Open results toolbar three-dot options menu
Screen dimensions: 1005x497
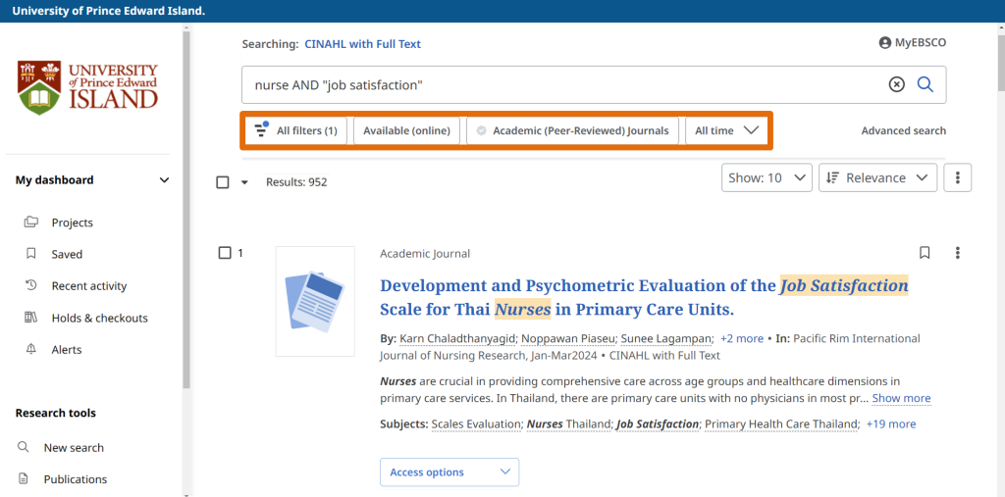[958, 177]
